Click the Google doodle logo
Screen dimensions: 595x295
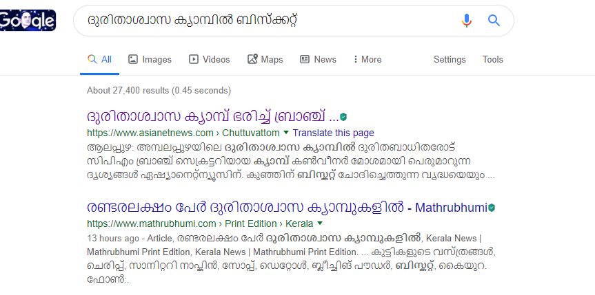pos(28,21)
